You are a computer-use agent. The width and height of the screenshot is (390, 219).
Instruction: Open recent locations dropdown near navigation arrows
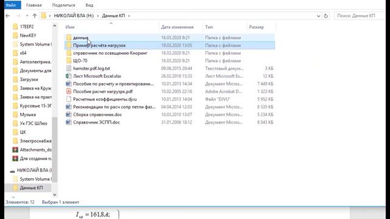pyautogui.click(x=27, y=16)
